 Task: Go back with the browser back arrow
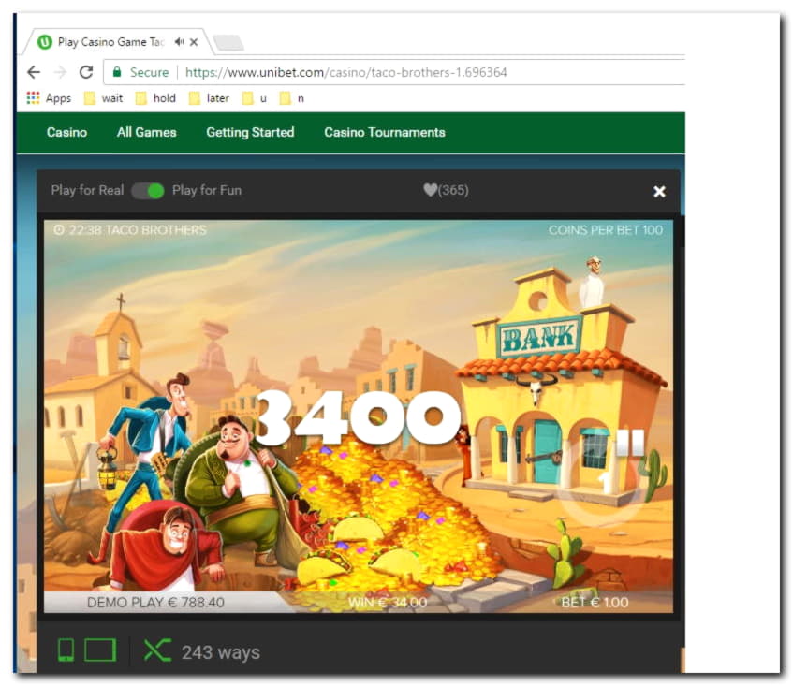[34, 72]
